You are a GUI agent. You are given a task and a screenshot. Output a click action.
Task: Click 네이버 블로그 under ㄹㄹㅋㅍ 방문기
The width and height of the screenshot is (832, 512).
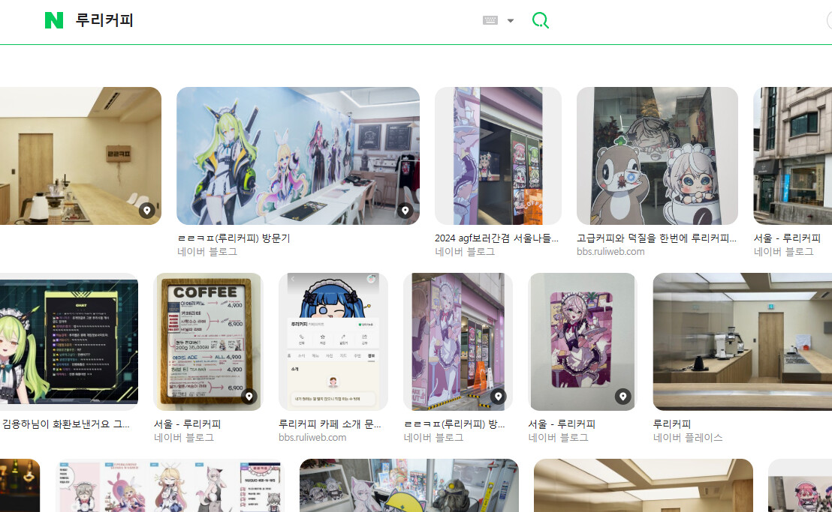click(207, 251)
